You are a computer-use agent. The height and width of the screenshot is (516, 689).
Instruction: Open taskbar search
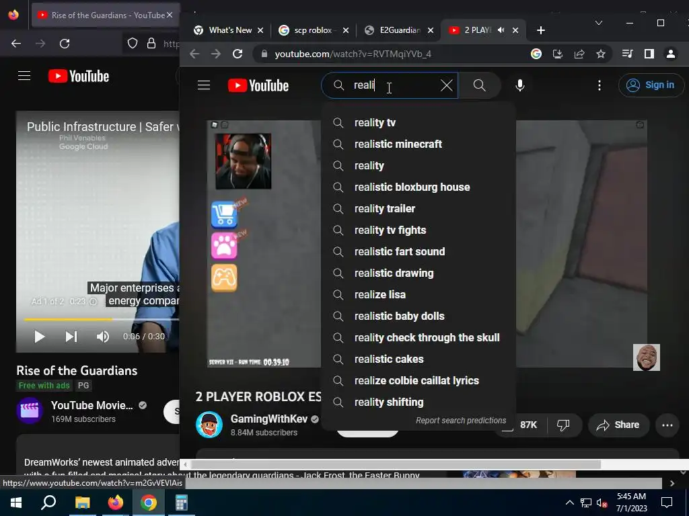click(x=48, y=503)
